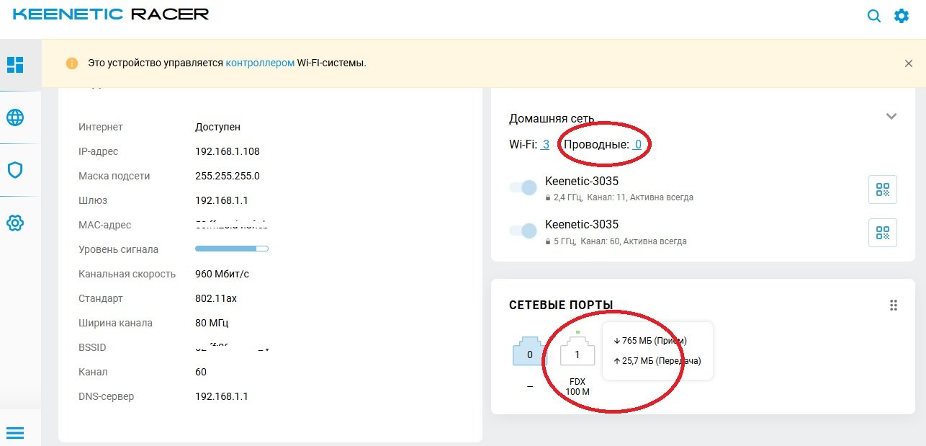926x446 pixels.
Task: Dismiss the Wi-Fi system notification banner
Action: click(909, 63)
